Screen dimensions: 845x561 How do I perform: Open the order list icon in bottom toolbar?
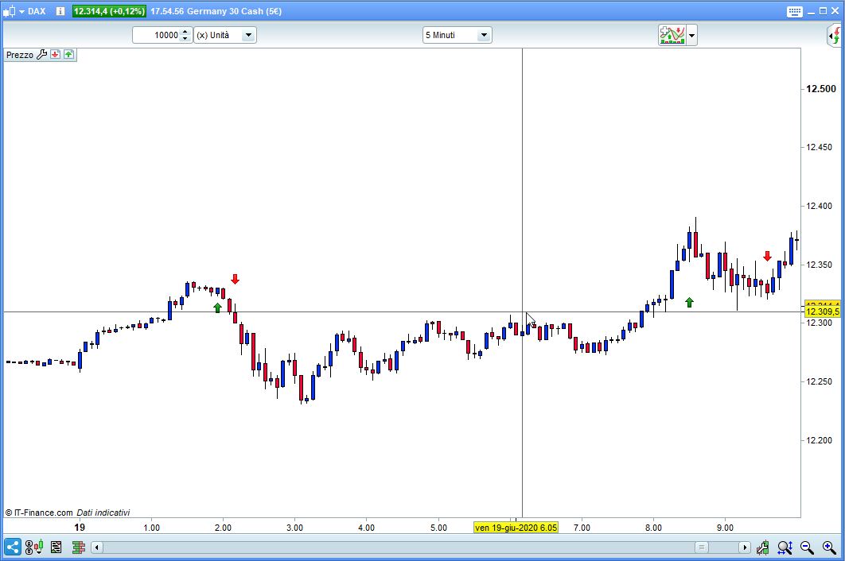(x=56, y=547)
